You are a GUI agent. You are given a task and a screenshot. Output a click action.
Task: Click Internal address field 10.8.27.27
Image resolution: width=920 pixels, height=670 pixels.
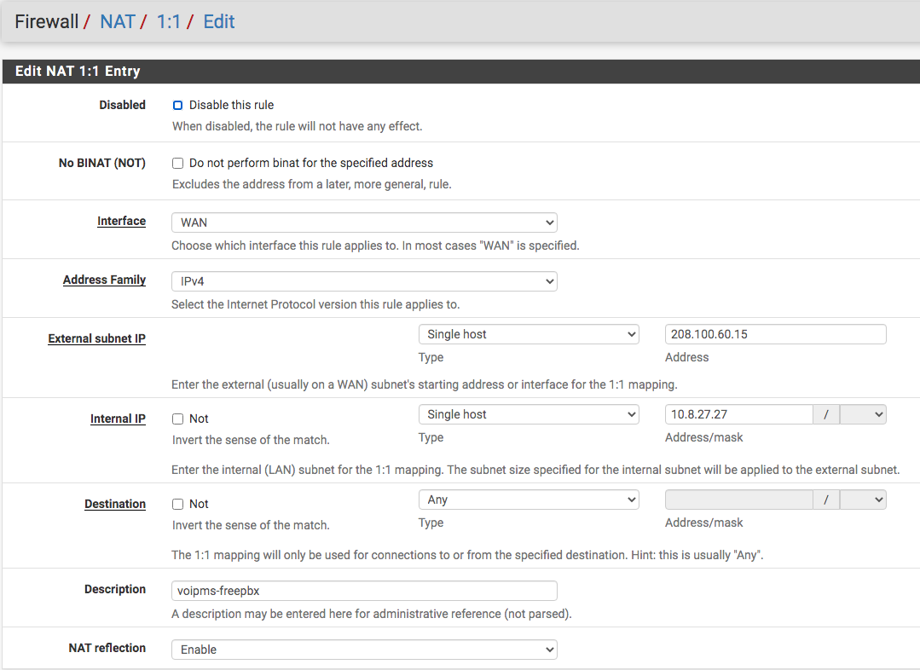coord(738,415)
